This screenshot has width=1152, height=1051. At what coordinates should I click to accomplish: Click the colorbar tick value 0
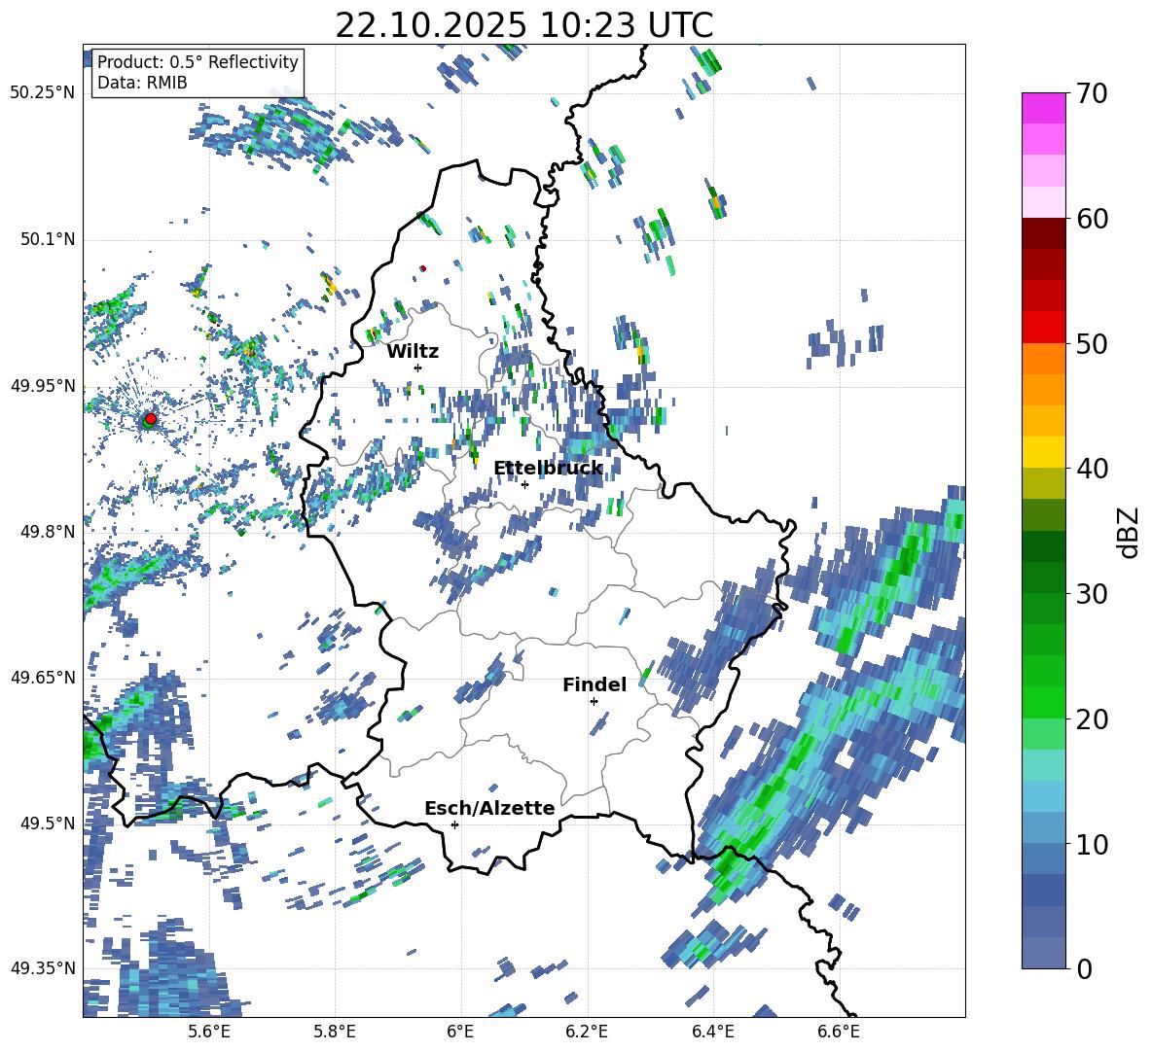click(x=1084, y=968)
